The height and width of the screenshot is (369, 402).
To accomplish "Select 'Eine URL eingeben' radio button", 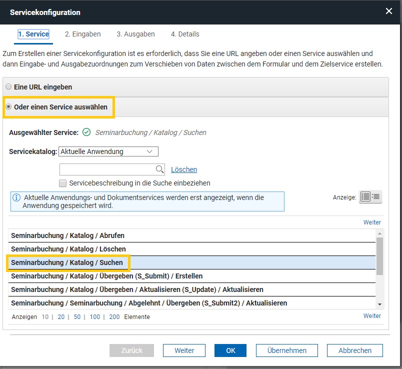I will pos(8,86).
